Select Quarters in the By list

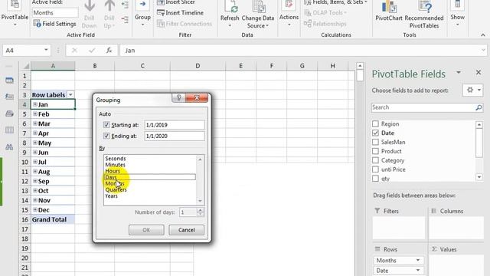(116, 189)
